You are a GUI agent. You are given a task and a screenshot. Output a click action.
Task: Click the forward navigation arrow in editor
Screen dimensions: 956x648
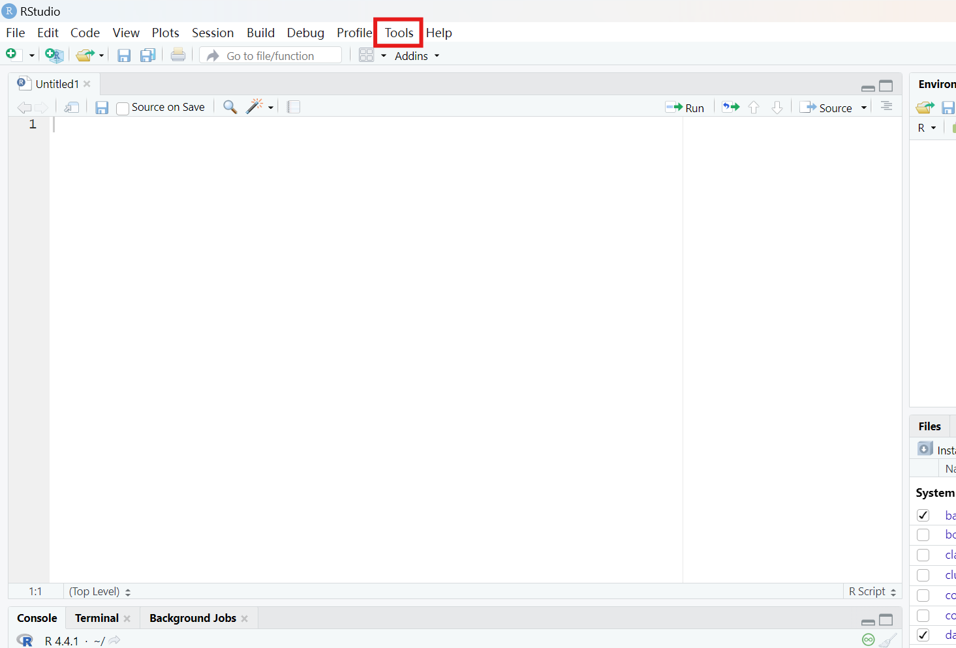[41, 108]
